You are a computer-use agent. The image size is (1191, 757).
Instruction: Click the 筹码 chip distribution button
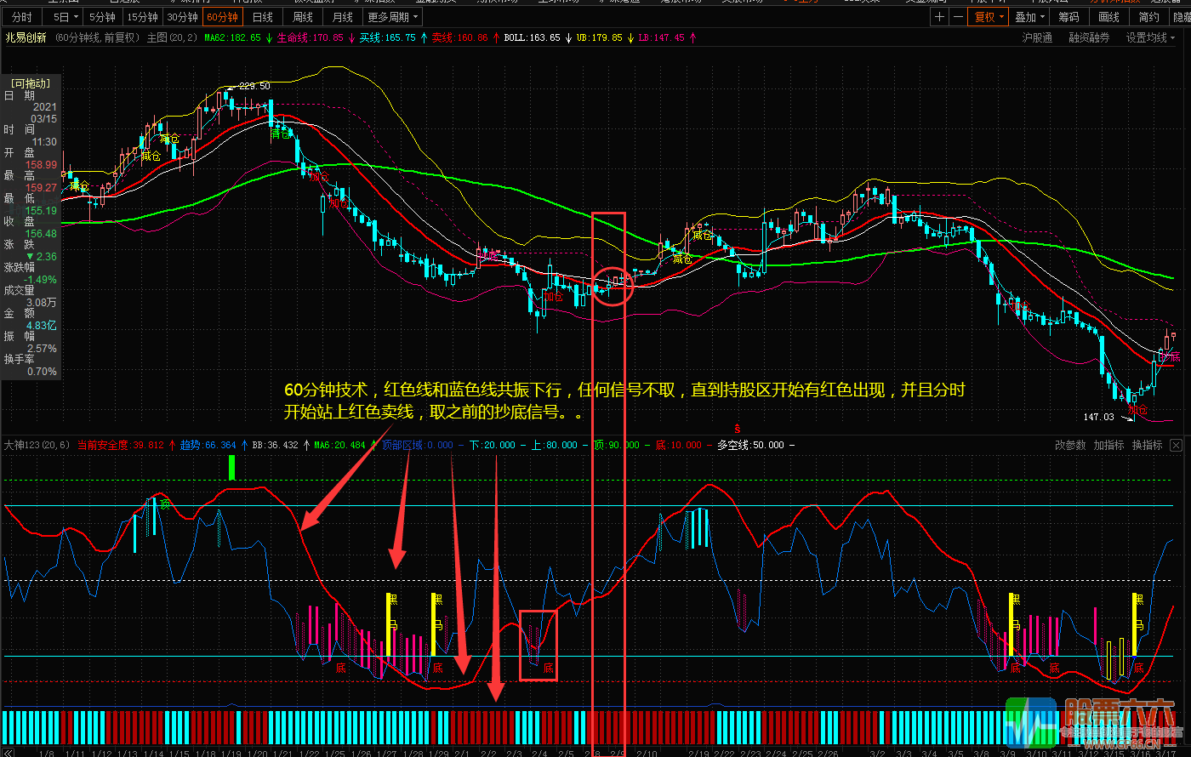[x=1068, y=17]
